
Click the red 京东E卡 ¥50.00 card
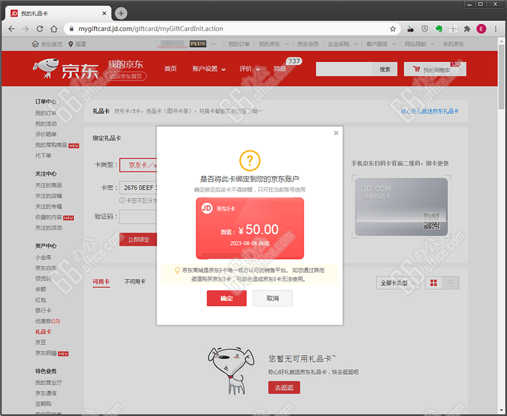[250, 228]
